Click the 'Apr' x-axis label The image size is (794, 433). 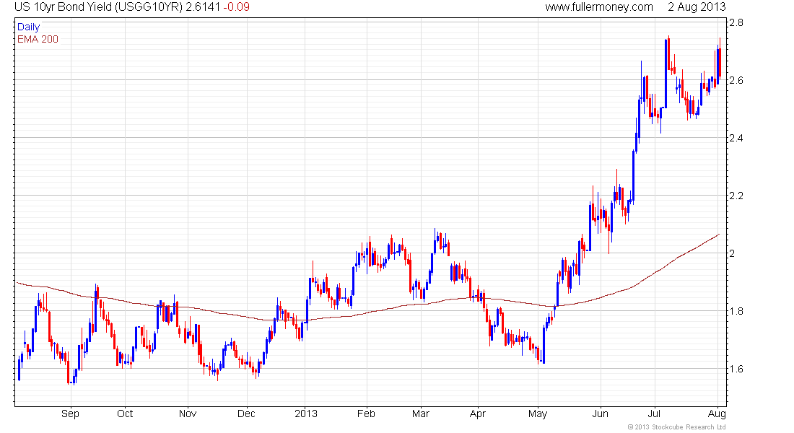(478, 414)
